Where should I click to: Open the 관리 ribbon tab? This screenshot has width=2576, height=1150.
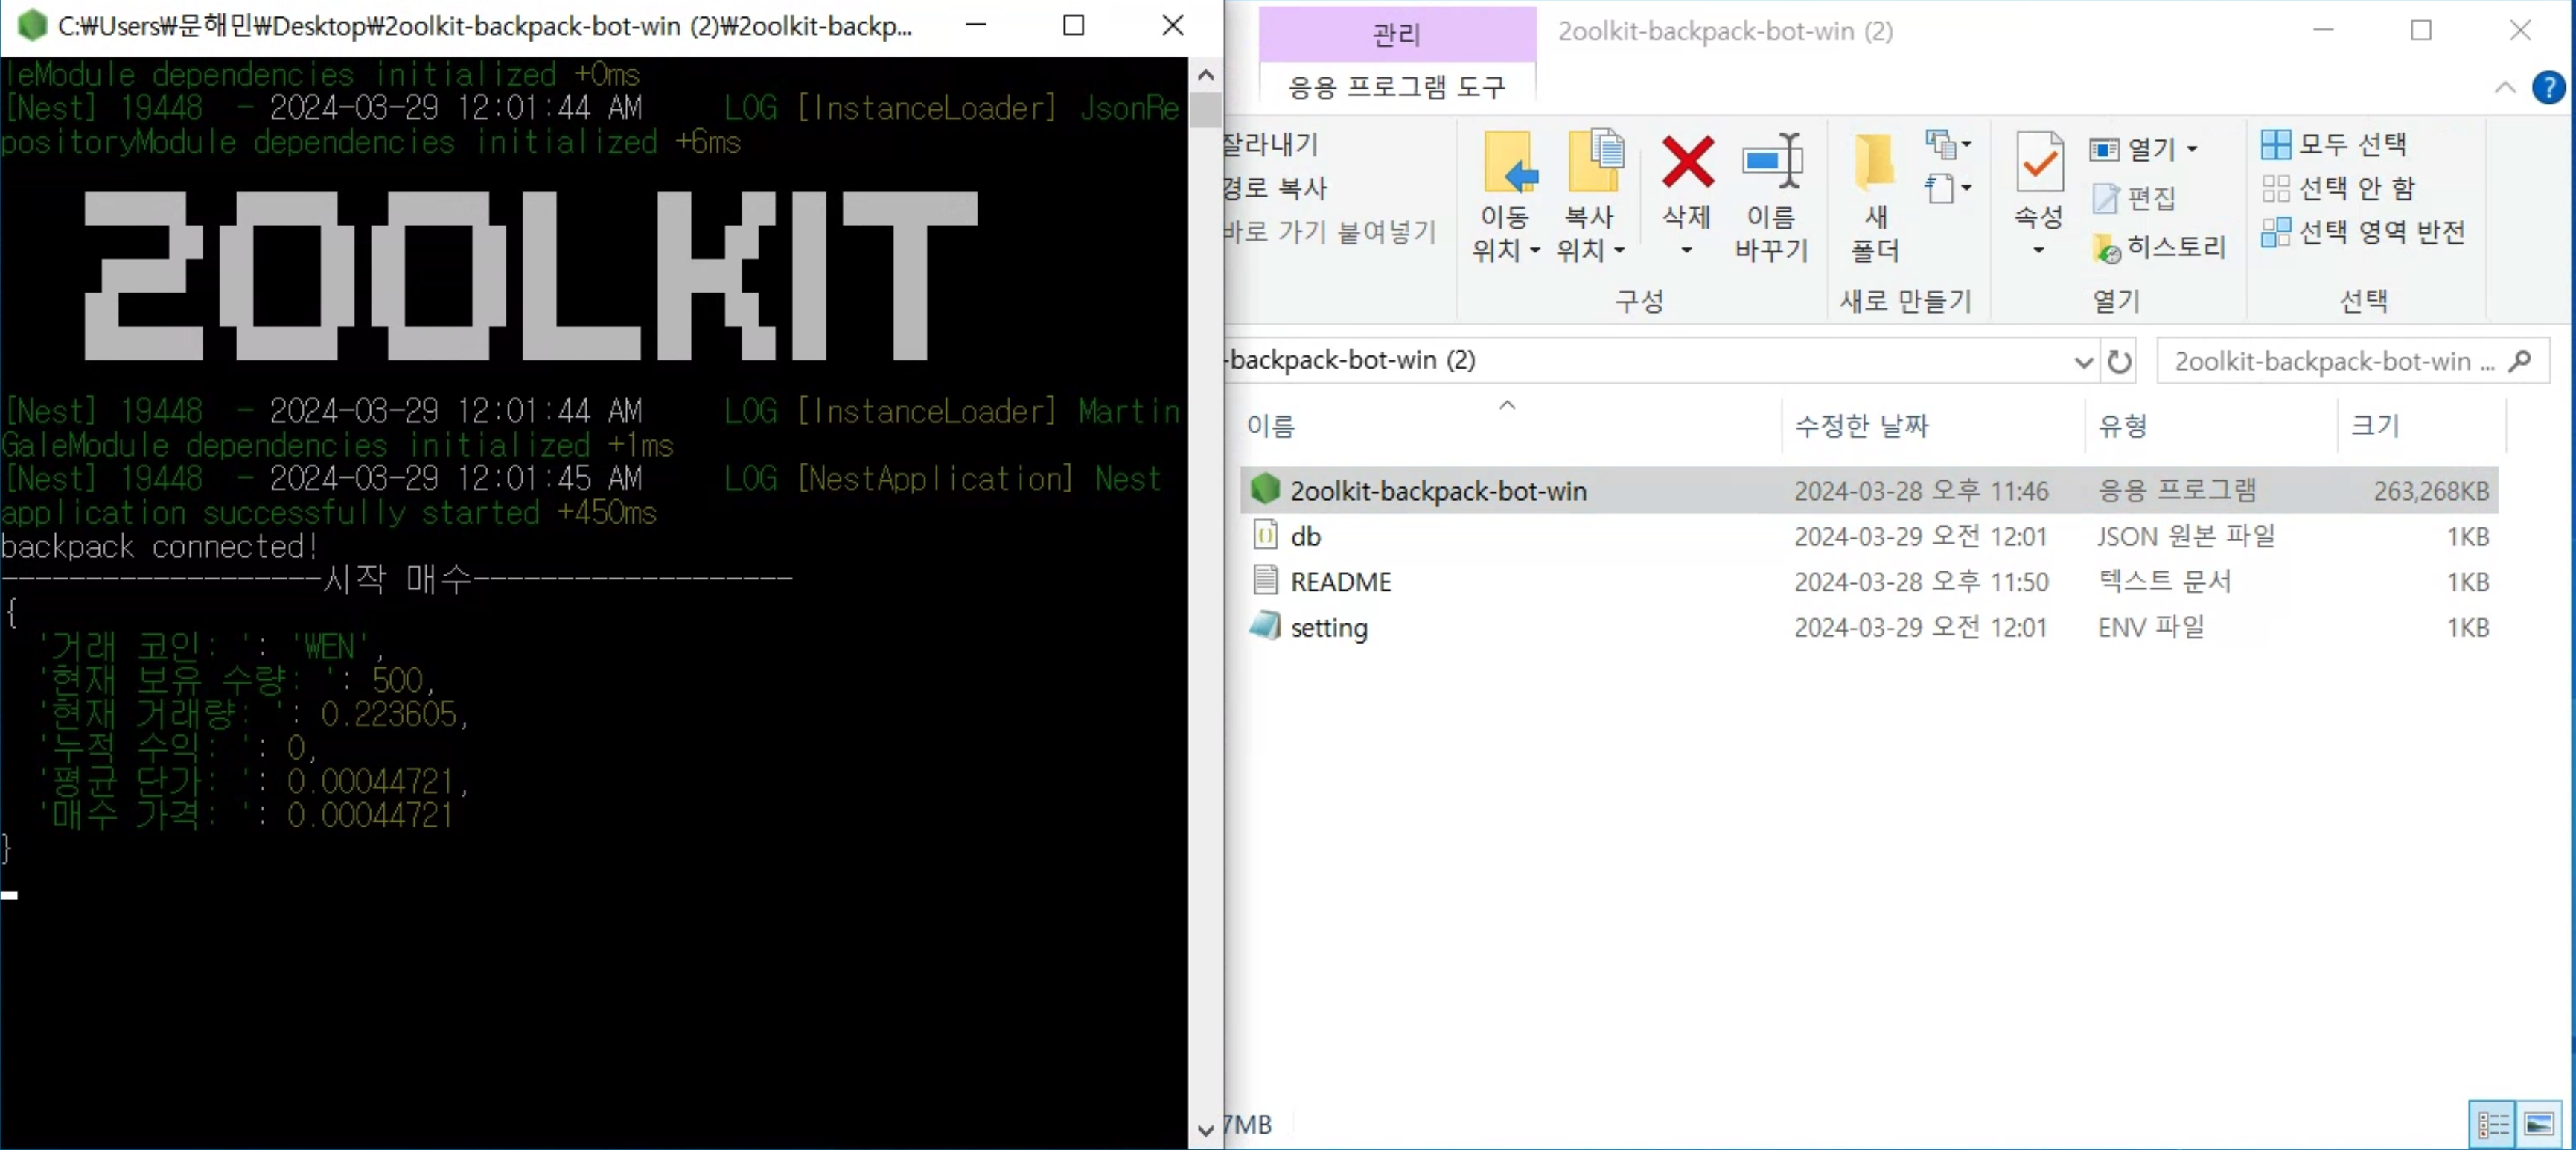point(1396,34)
